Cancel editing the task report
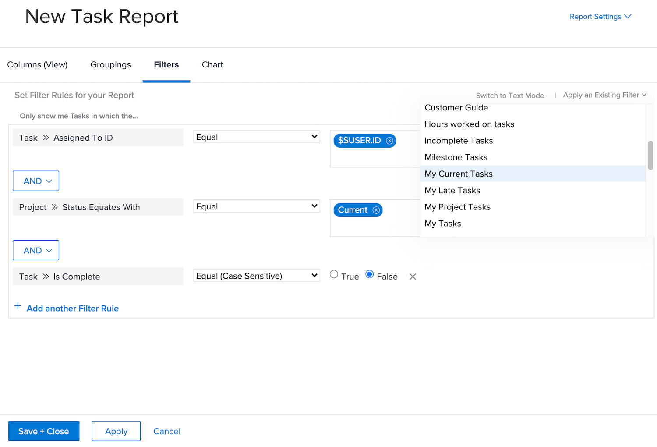Image resolution: width=657 pixels, height=447 pixels. [166, 431]
